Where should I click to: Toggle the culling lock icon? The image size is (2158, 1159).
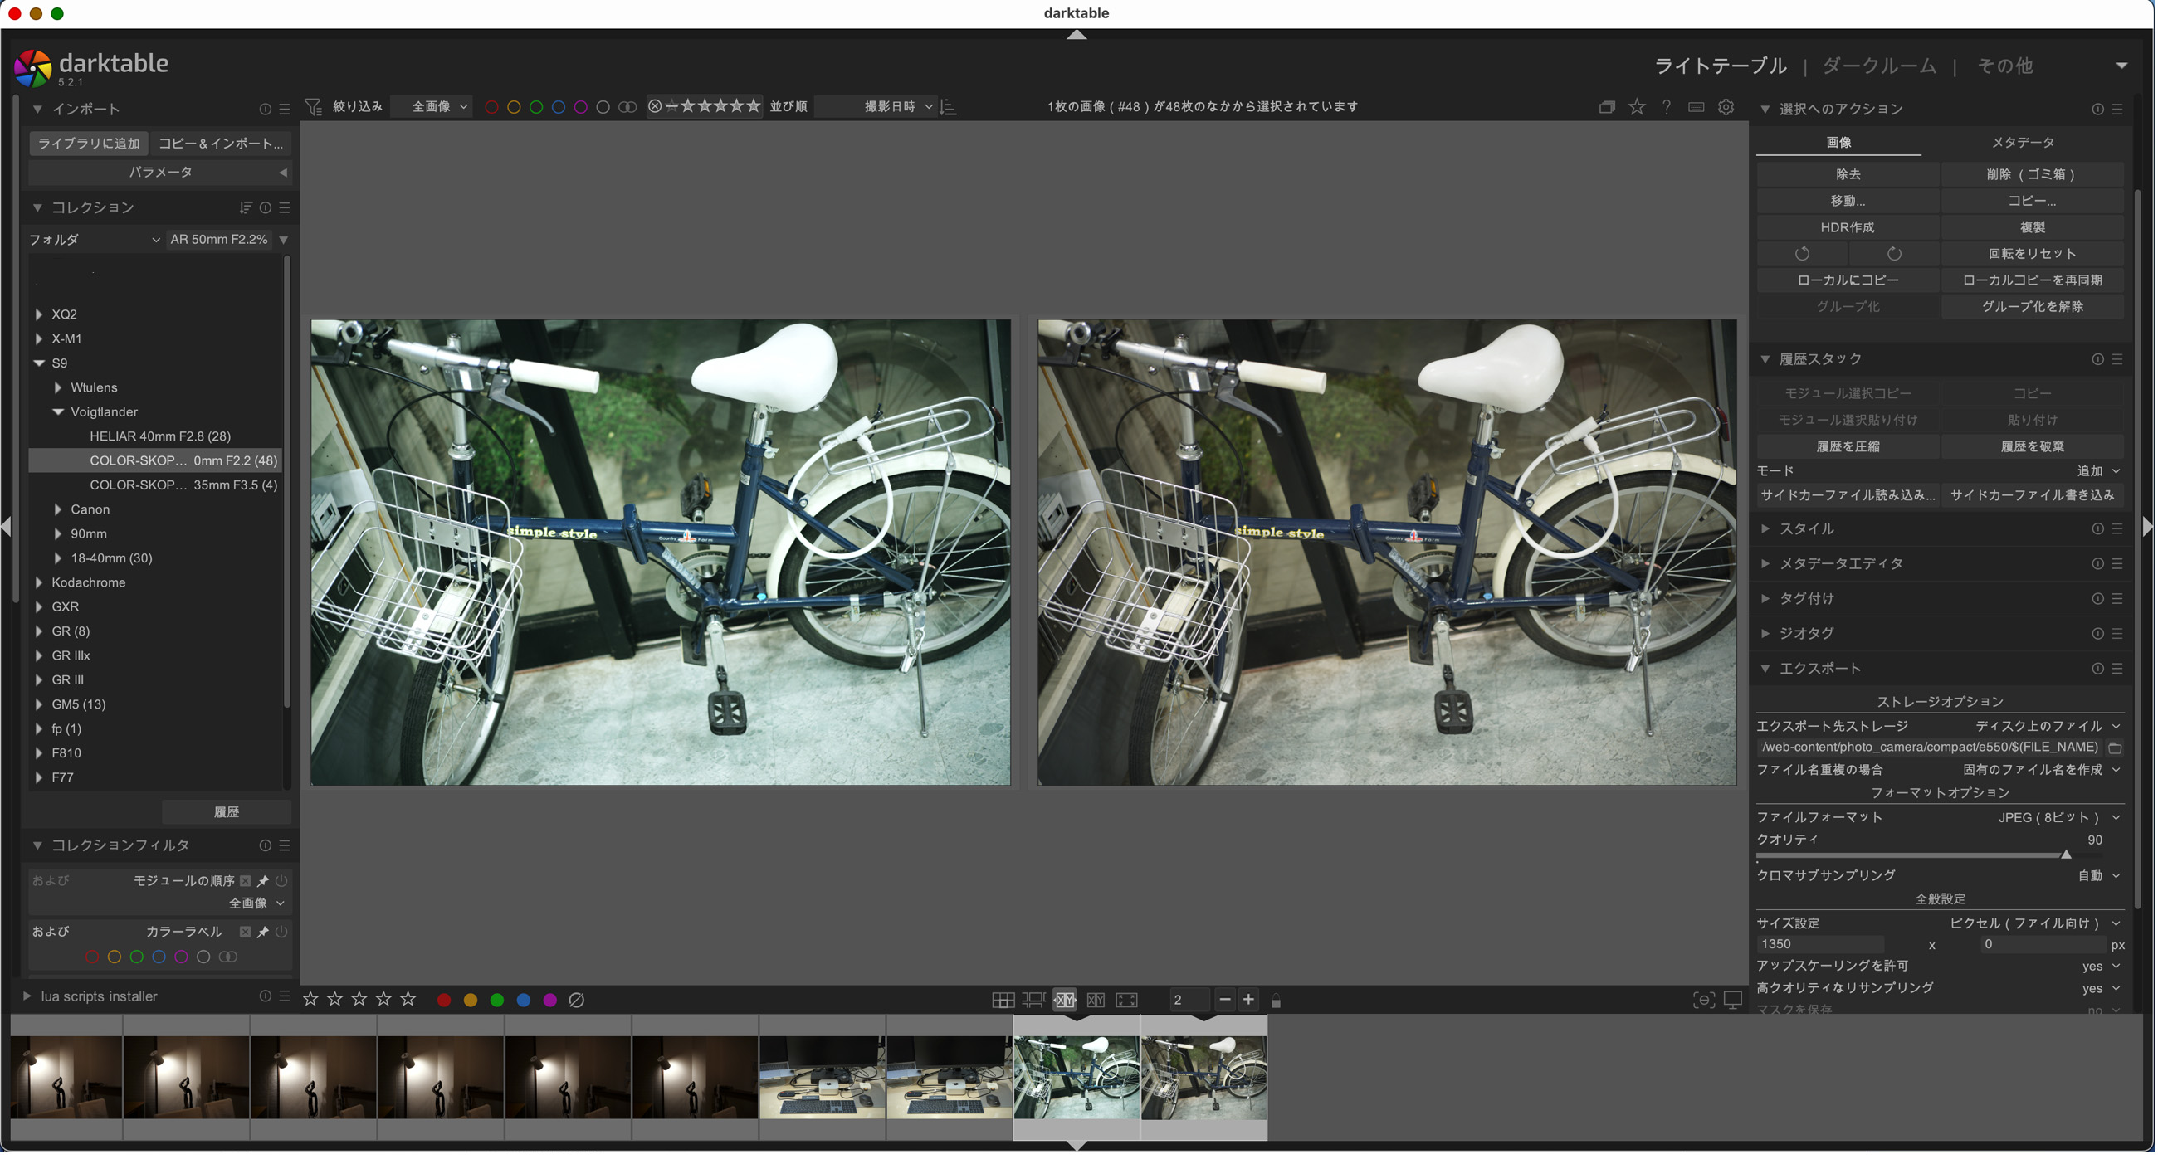pyautogui.click(x=1278, y=1002)
